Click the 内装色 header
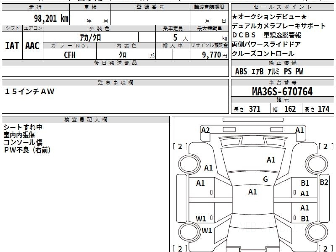This screenshot has height=252, width=336. [x=126, y=46]
